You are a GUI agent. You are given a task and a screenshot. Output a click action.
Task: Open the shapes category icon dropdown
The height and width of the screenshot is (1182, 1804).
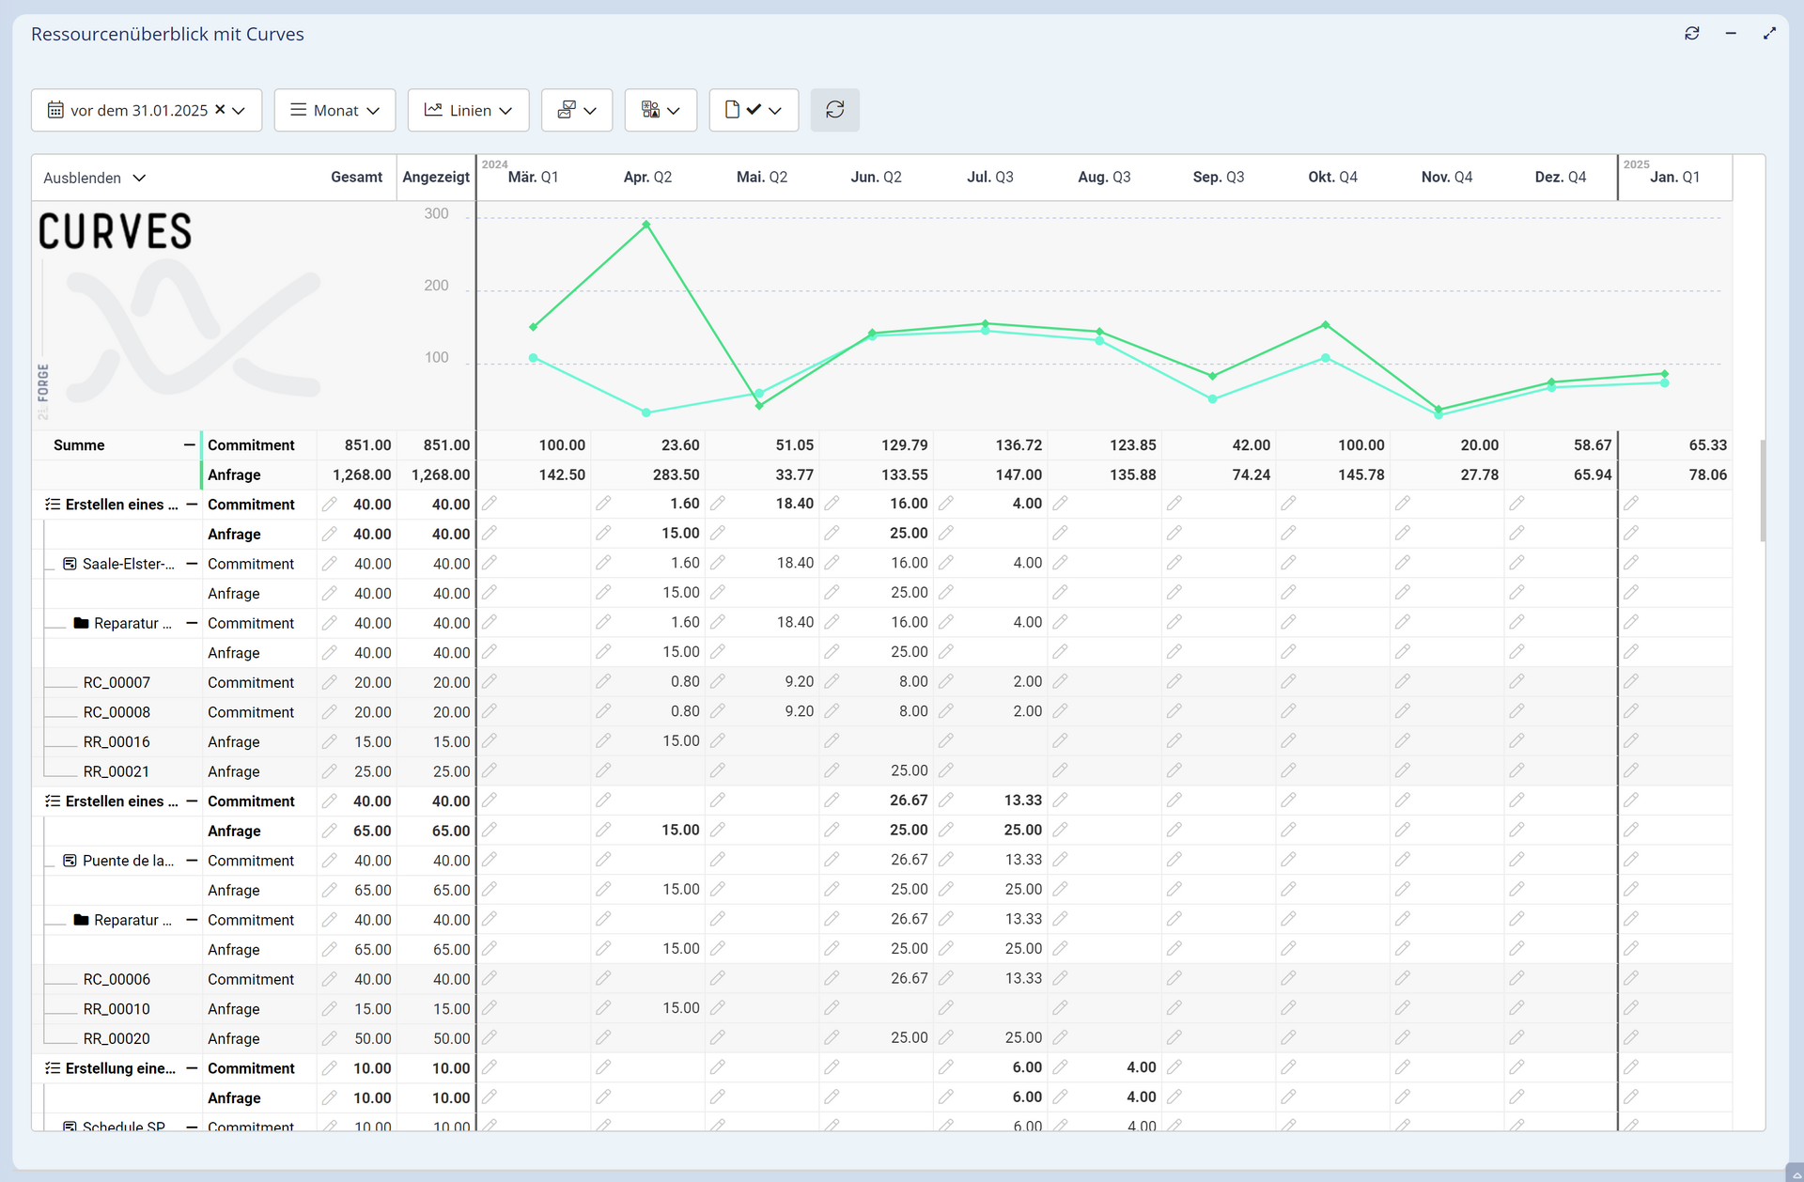pos(660,110)
